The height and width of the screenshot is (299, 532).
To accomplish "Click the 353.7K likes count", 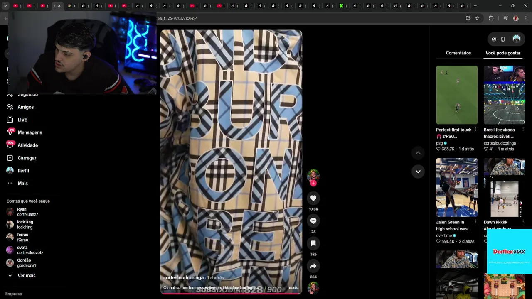I will click(448, 149).
